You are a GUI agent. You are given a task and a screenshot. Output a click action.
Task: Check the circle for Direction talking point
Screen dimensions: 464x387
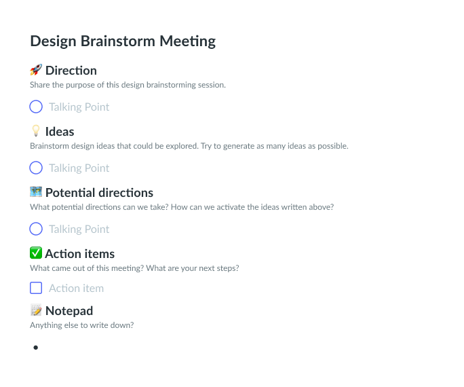[x=36, y=107]
